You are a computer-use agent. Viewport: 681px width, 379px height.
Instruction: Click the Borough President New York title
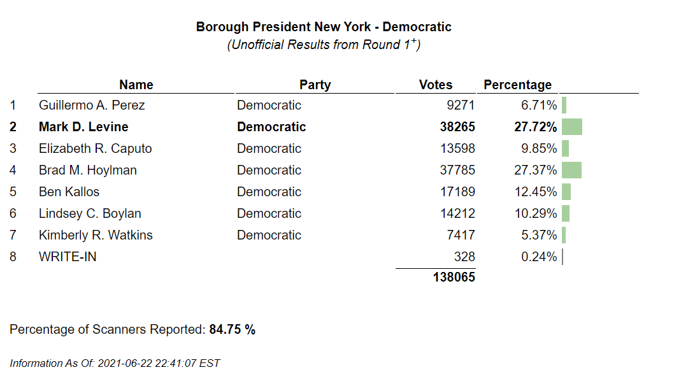point(324,27)
